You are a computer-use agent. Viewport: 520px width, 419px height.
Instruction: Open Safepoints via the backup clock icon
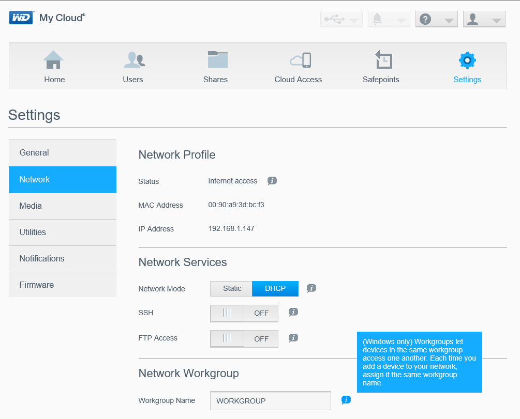384,59
